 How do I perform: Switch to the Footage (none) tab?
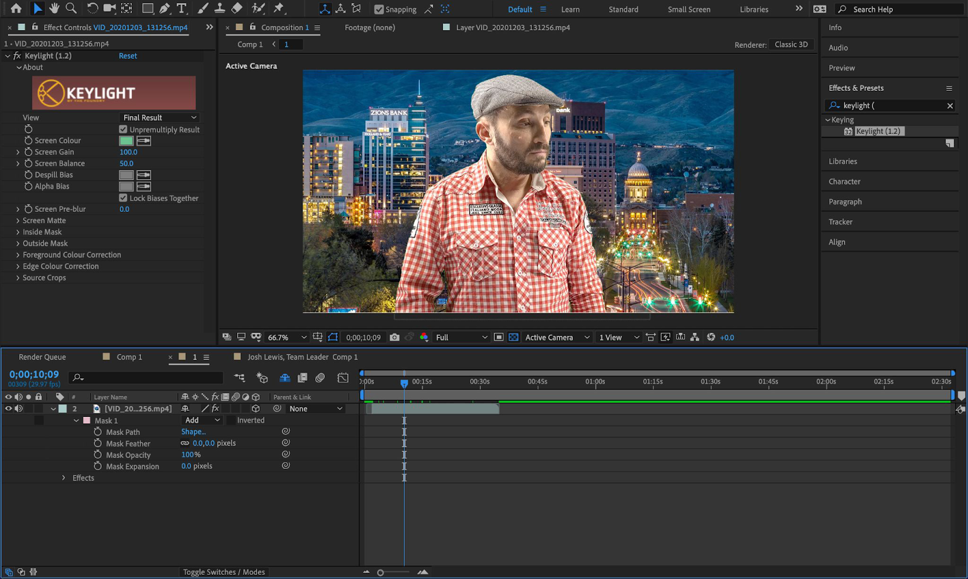click(x=369, y=27)
